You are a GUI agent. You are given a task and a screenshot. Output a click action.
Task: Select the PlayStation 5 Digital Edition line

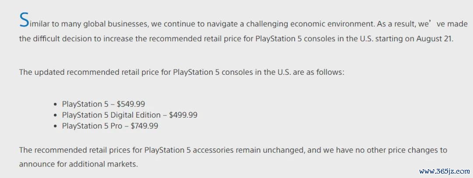coord(130,115)
